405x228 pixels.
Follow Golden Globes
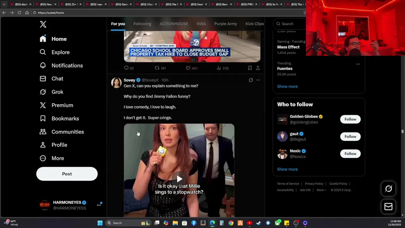(350, 119)
